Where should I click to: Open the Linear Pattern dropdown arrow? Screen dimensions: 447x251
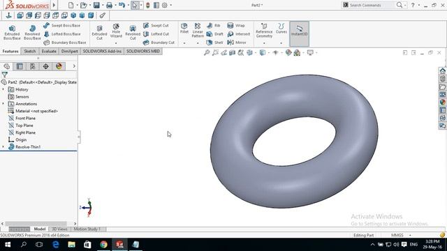coord(198,43)
